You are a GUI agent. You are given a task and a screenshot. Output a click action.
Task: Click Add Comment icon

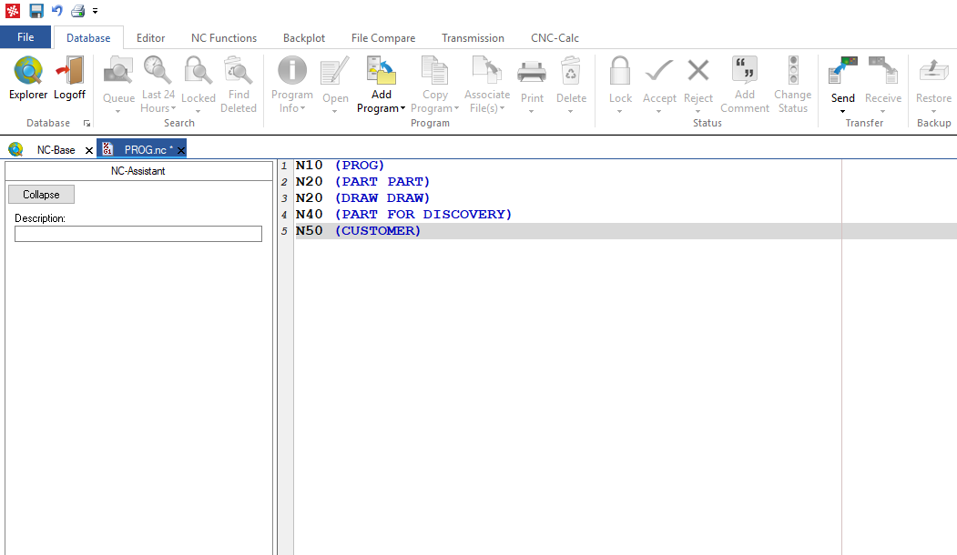[745, 70]
